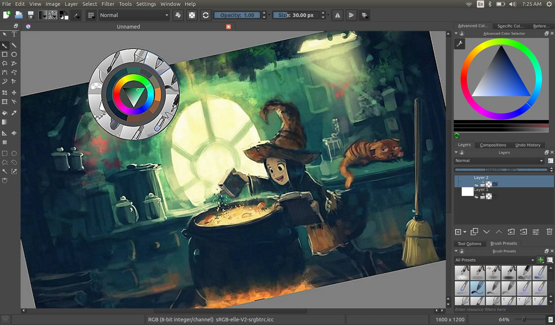555x325 pixels.
Task: Select the Rectangular Selection tool
Action: (x=5, y=153)
